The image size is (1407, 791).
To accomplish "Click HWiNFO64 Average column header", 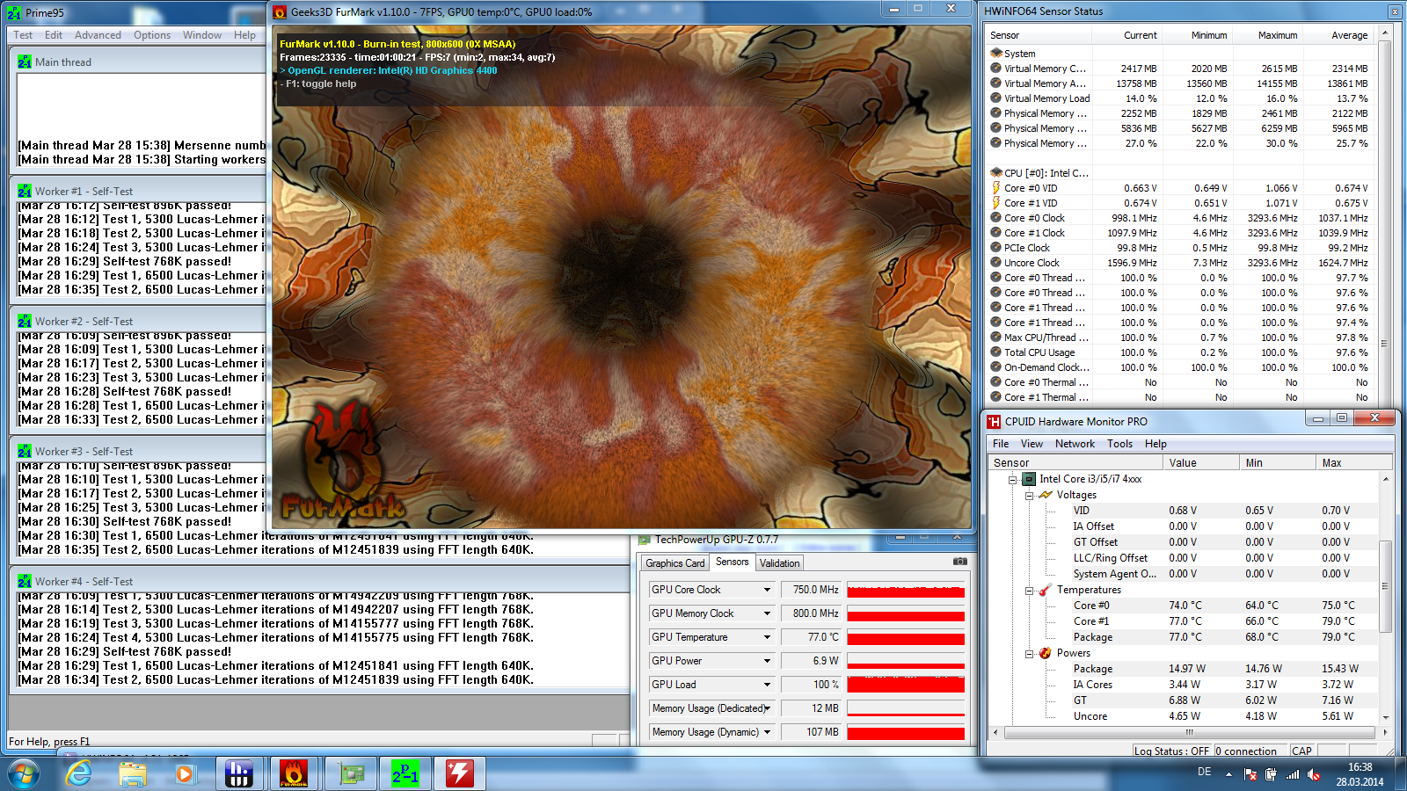I will 1337,35.
